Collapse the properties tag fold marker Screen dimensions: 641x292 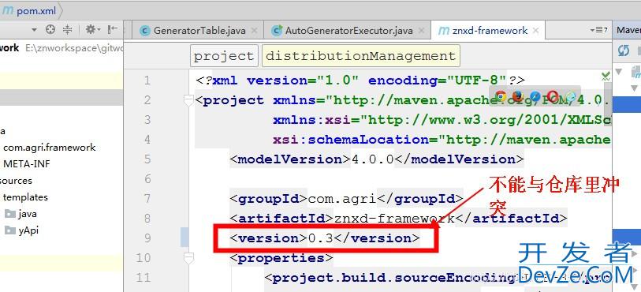pyautogui.click(x=188, y=258)
